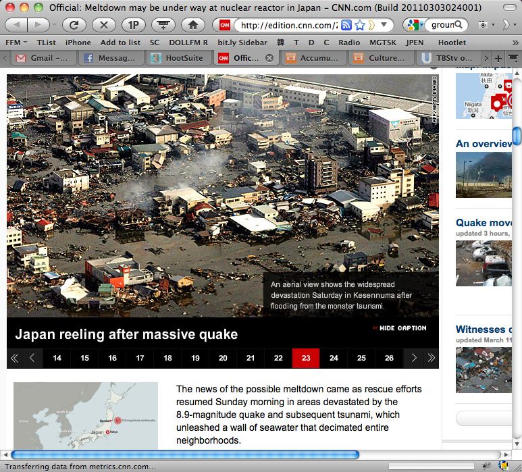522x472 pixels.
Task: Go to the browser Home page
Action: coord(193,25)
